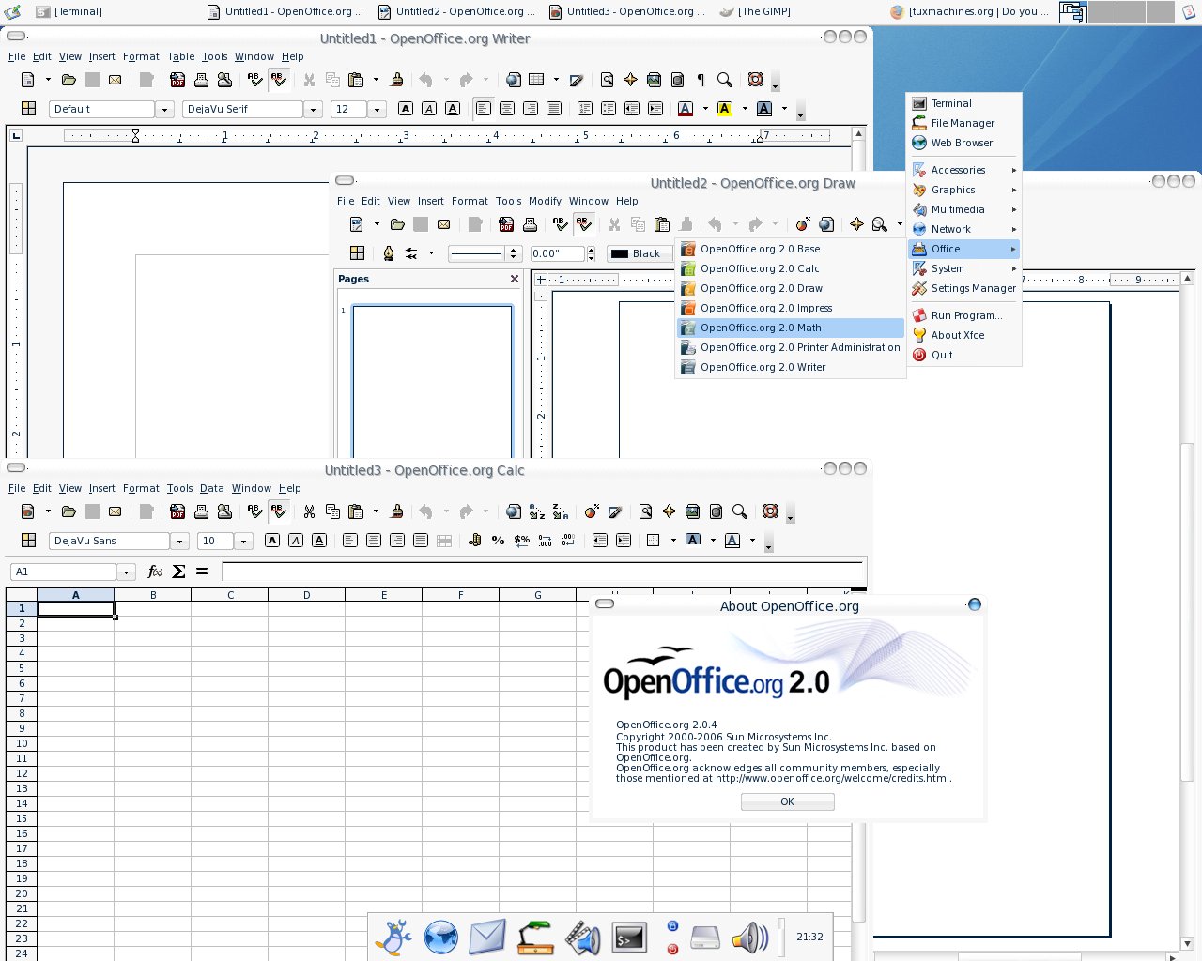Open the Table insert tool in Writer

(536, 80)
